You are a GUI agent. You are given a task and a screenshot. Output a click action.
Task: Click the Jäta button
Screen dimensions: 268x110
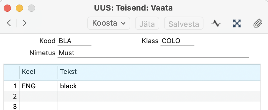(147, 23)
